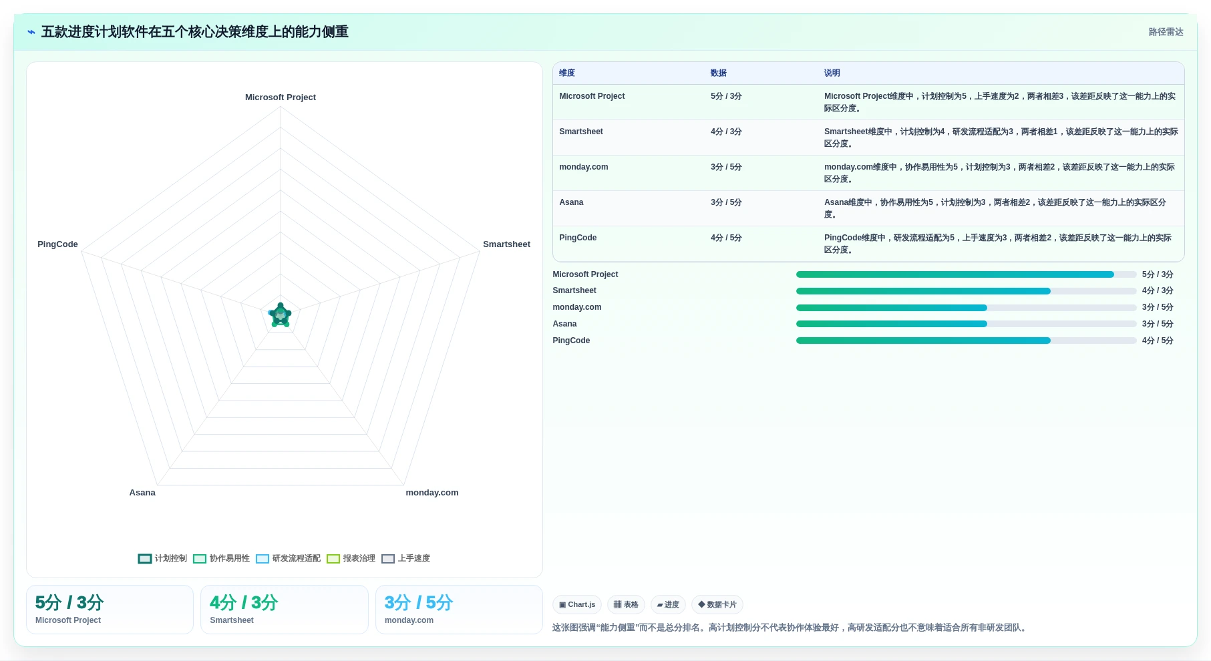The height and width of the screenshot is (661, 1211).
Task: Click the PingCode table row description text
Action: click(x=998, y=244)
